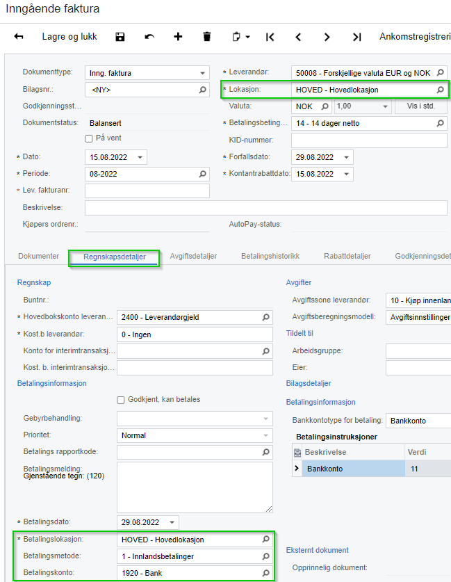Click the save disk icon
The width and height of the screenshot is (451, 582).
point(120,37)
